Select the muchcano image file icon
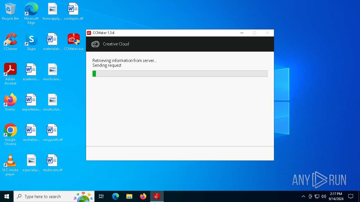Viewport: 360px width, 202px height. (52, 72)
